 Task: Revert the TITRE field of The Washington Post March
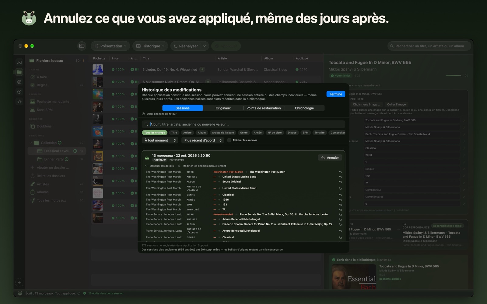(x=340, y=172)
